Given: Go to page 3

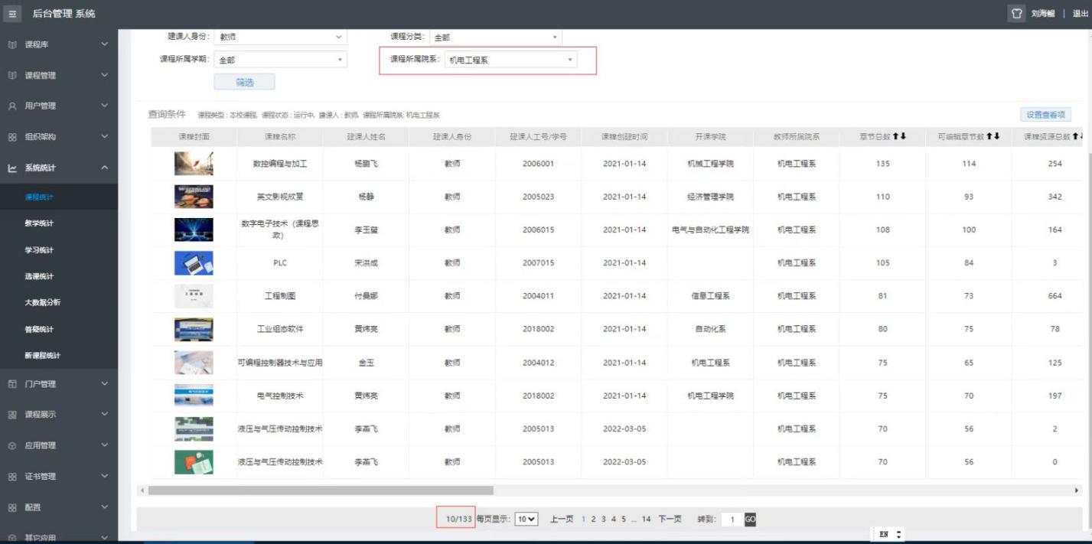Looking at the screenshot, I should point(603,520).
